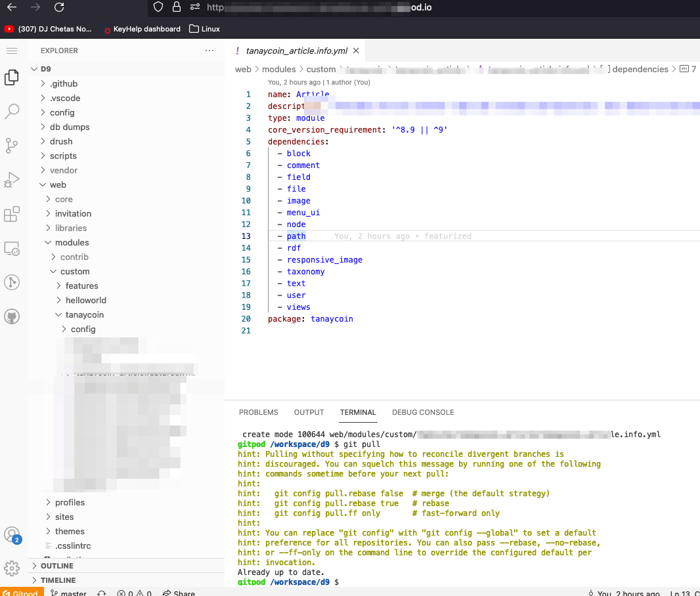The width and height of the screenshot is (700, 596).
Task: Switch to the OUTPUT panel tab
Action: click(x=309, y=412)
